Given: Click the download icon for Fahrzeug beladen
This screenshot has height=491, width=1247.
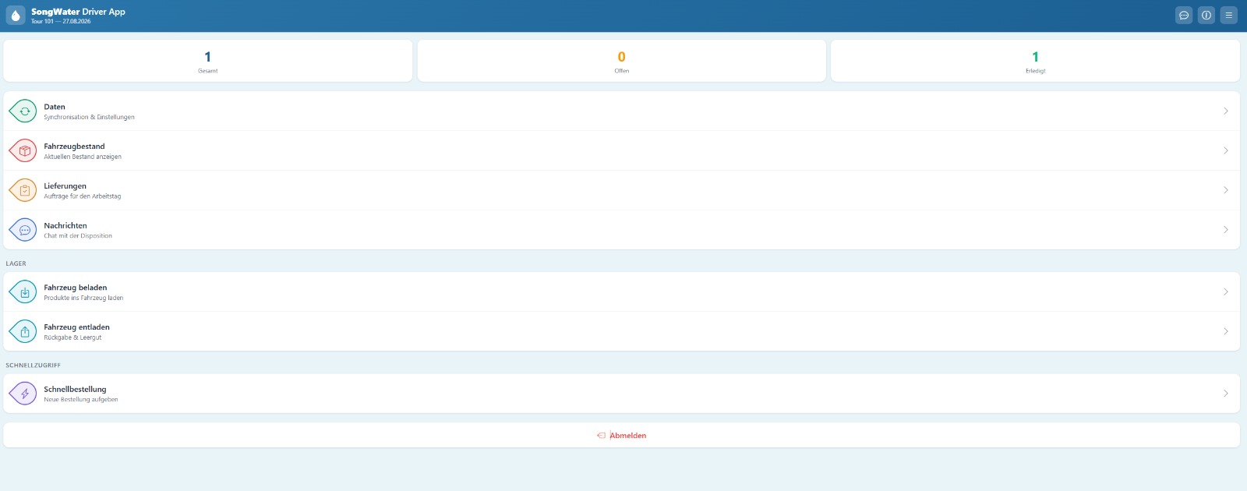Looking at the screenshot, I should pos(23,292).
